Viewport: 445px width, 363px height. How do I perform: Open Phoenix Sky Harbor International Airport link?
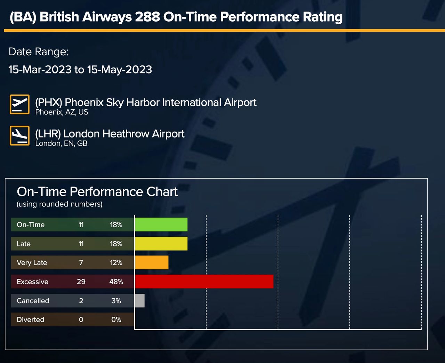pyautogui.click(x=146, y=102)
